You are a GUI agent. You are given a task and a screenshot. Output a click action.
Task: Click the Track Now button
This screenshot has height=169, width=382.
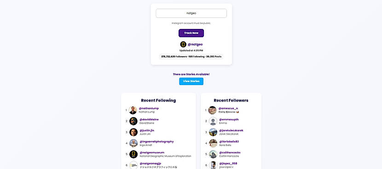(x=191, y=33)
